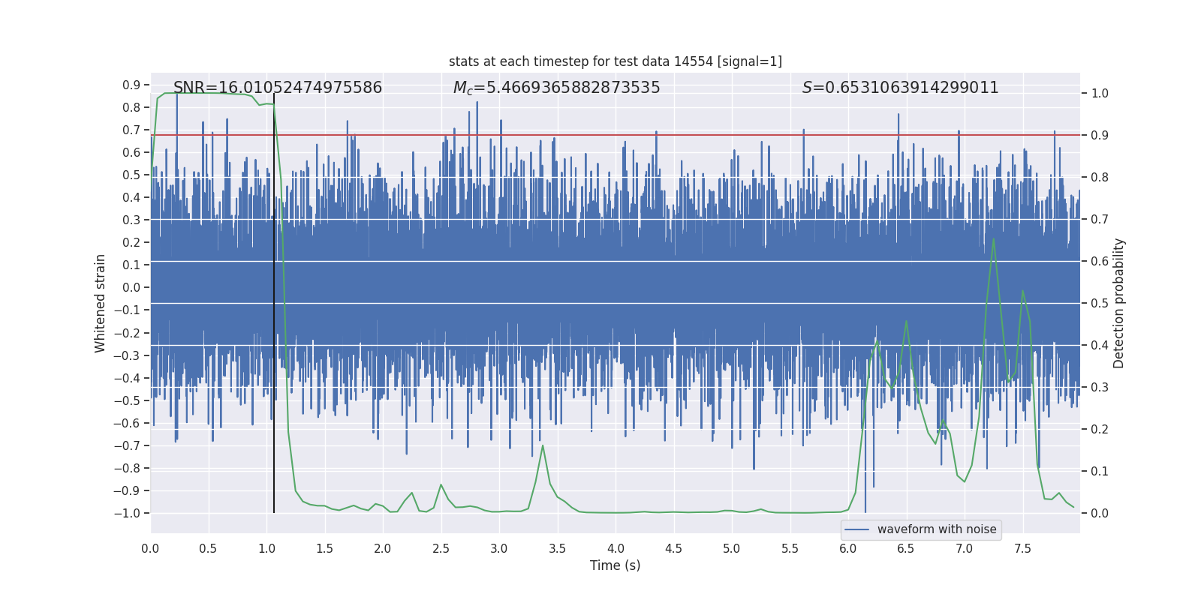
Task: Click the black vertical marker line near 1.0 s
Action: (274, 303)
